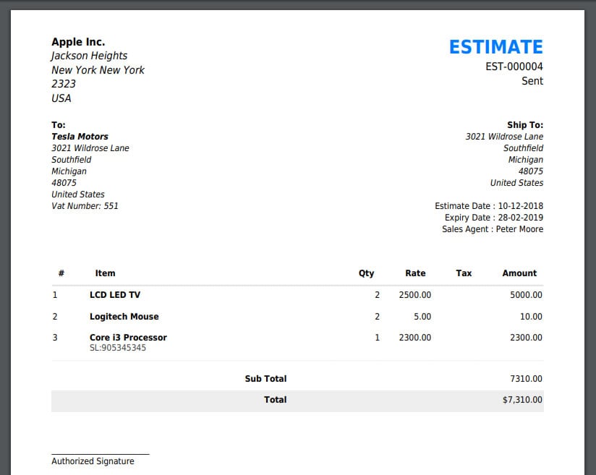Click 3021 Wildrose Lane under Ship To:
This screenshot has width=596, height=475.
(504, 137)
